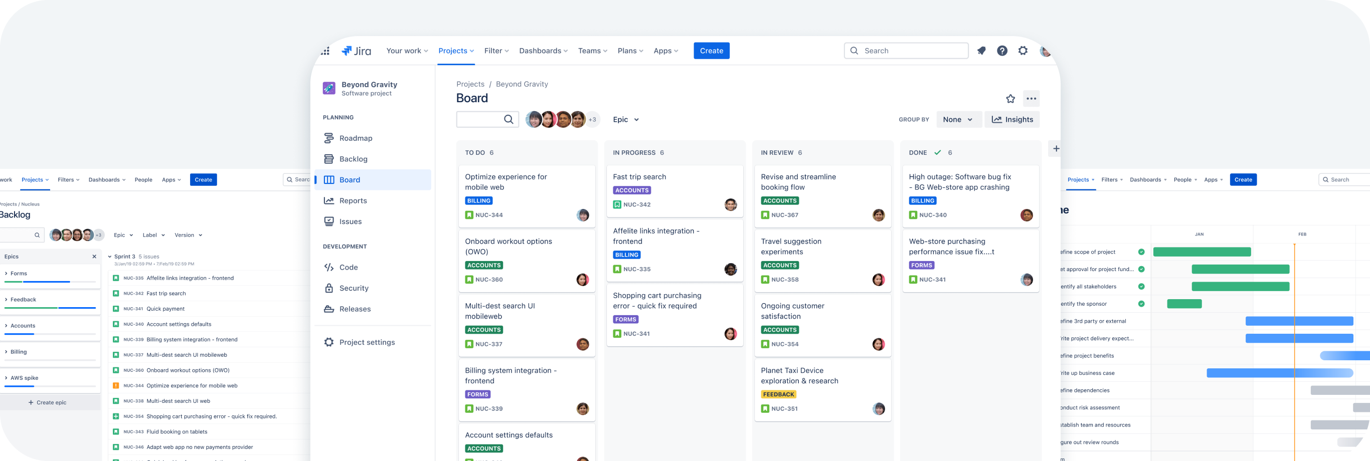
Task: Expand AWS spike epic in Backlog window
Action: [x=6, y=377]
